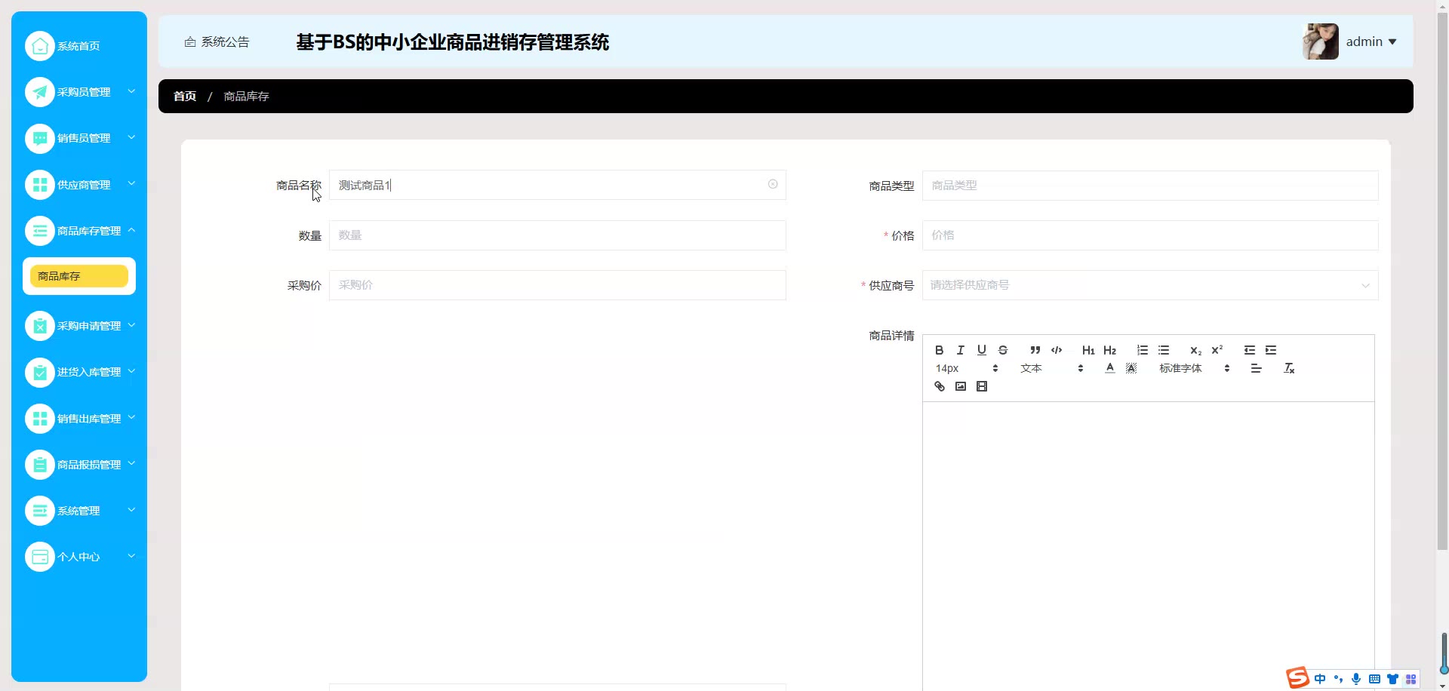Insert a hyperlink with the link icon
This screenshot has height=691, width=1449.
coord(939,386)
